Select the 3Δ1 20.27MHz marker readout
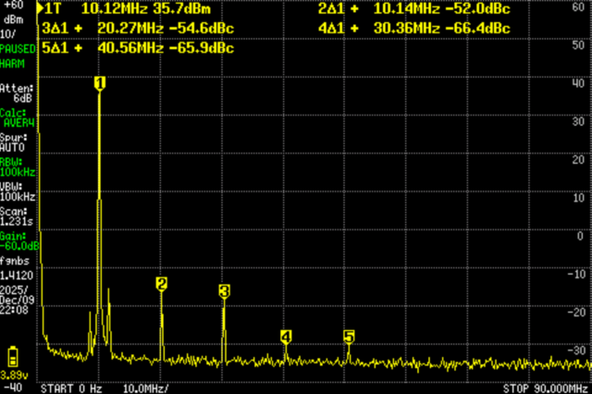592x394 pixels. click(139, 29)
